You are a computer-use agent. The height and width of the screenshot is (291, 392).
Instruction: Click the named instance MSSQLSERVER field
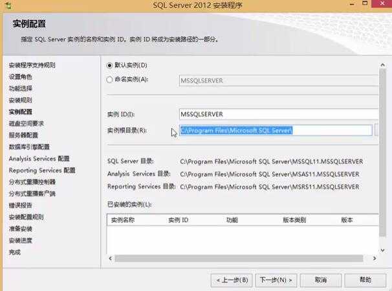(x=279, y=80)
